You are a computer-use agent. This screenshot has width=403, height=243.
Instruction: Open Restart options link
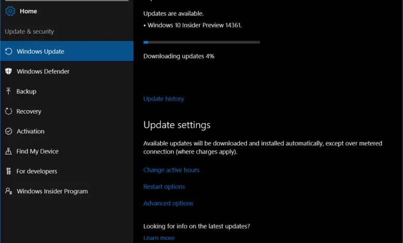pyautogui.click(x=164, y=187)
